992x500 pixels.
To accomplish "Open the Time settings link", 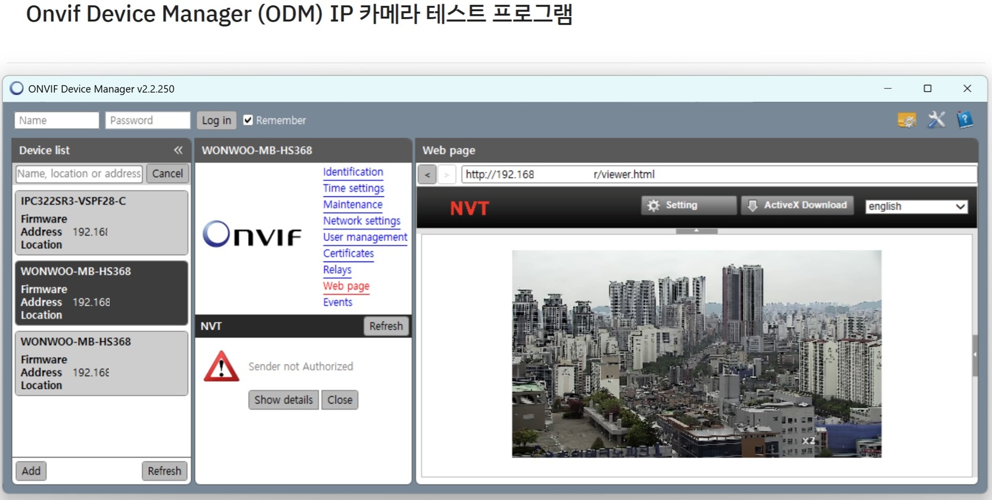I will click(354, 188).
